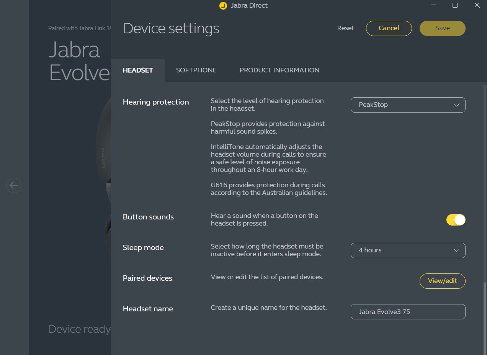Minimize the Jabra Direct window
Screen dimensions: 487x355
pos(433,5)
